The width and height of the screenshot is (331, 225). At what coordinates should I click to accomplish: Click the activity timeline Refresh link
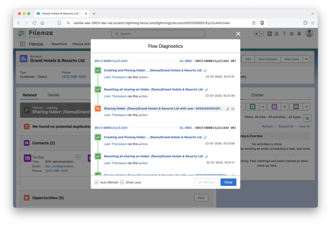coord(267,127)
